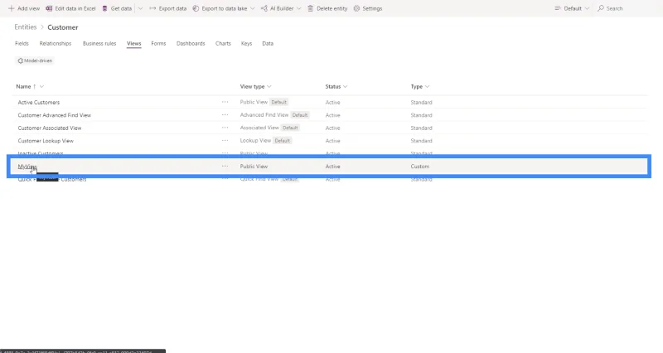663x353 pixels.
Task: Open the View type column filter
Action: pos(256,87)
